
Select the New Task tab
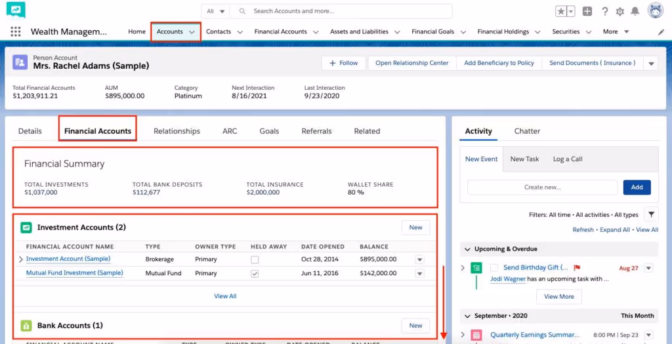click(524, 159)
